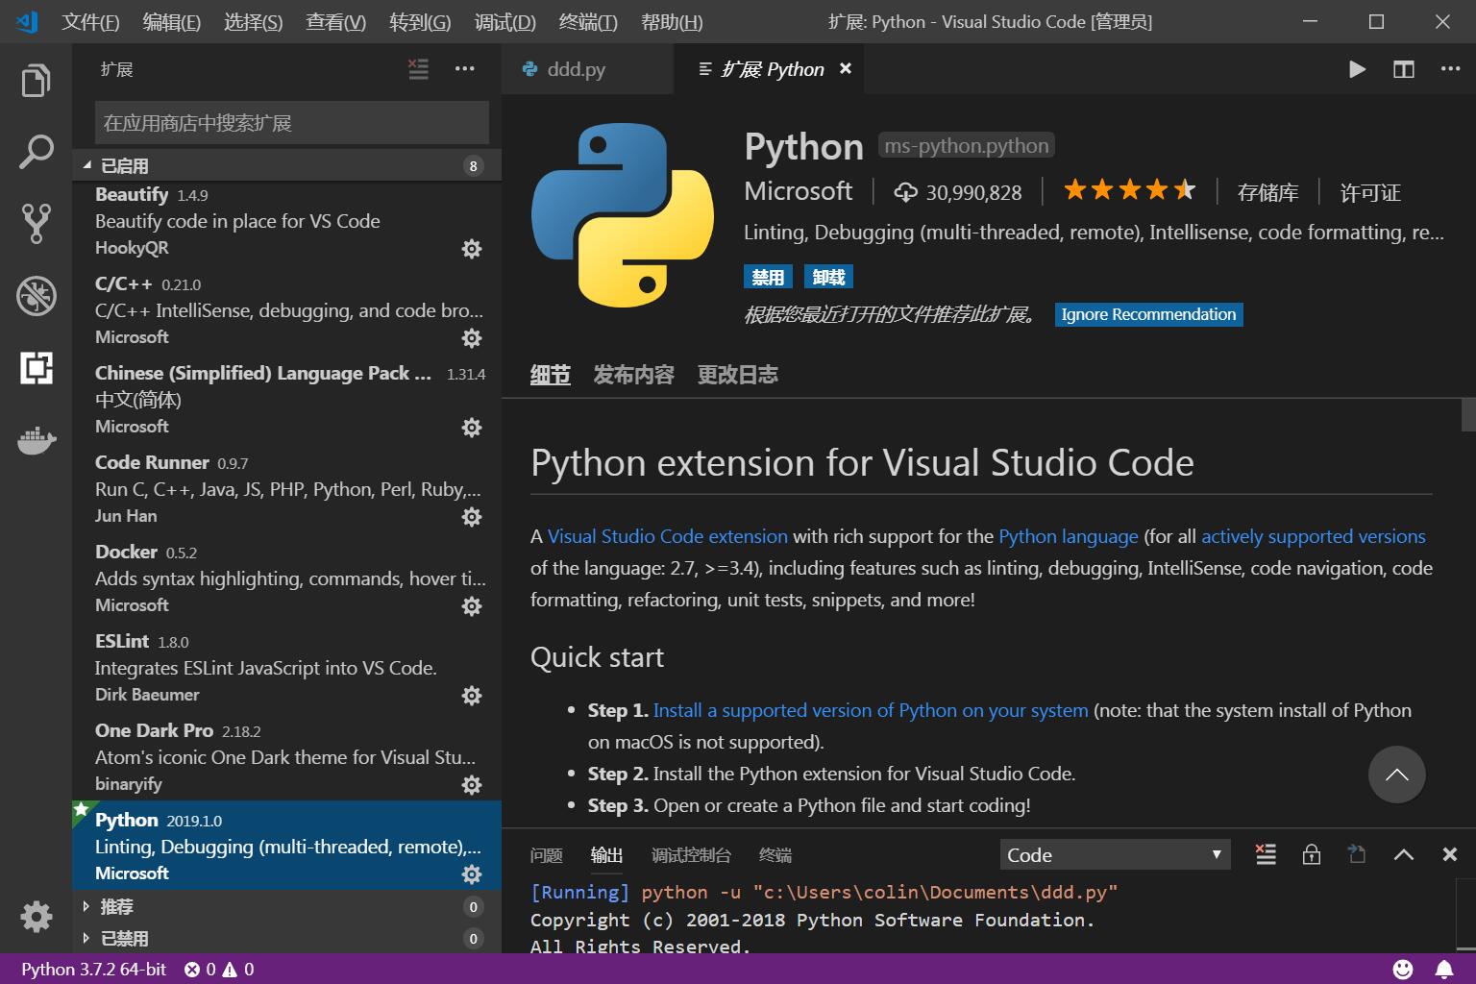1476x984 pixels.
Task: Open the Python language link
Action: 1068,536
